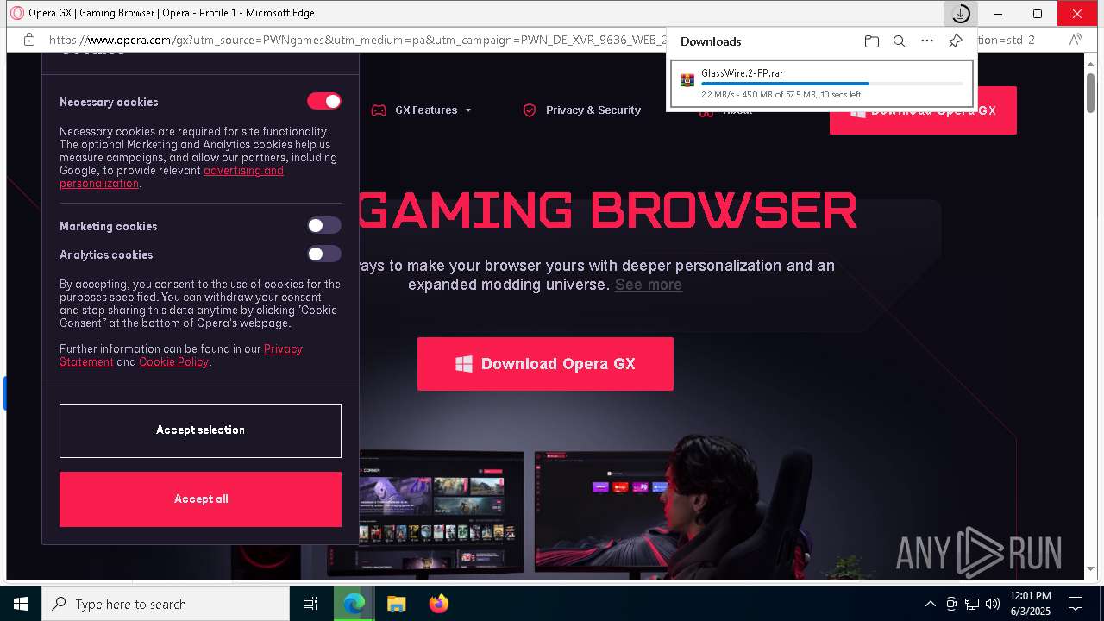The height and width of the screenshot is (621, 1104).
Task: Open Privacy & Security menu item
Action: point(593,110)
